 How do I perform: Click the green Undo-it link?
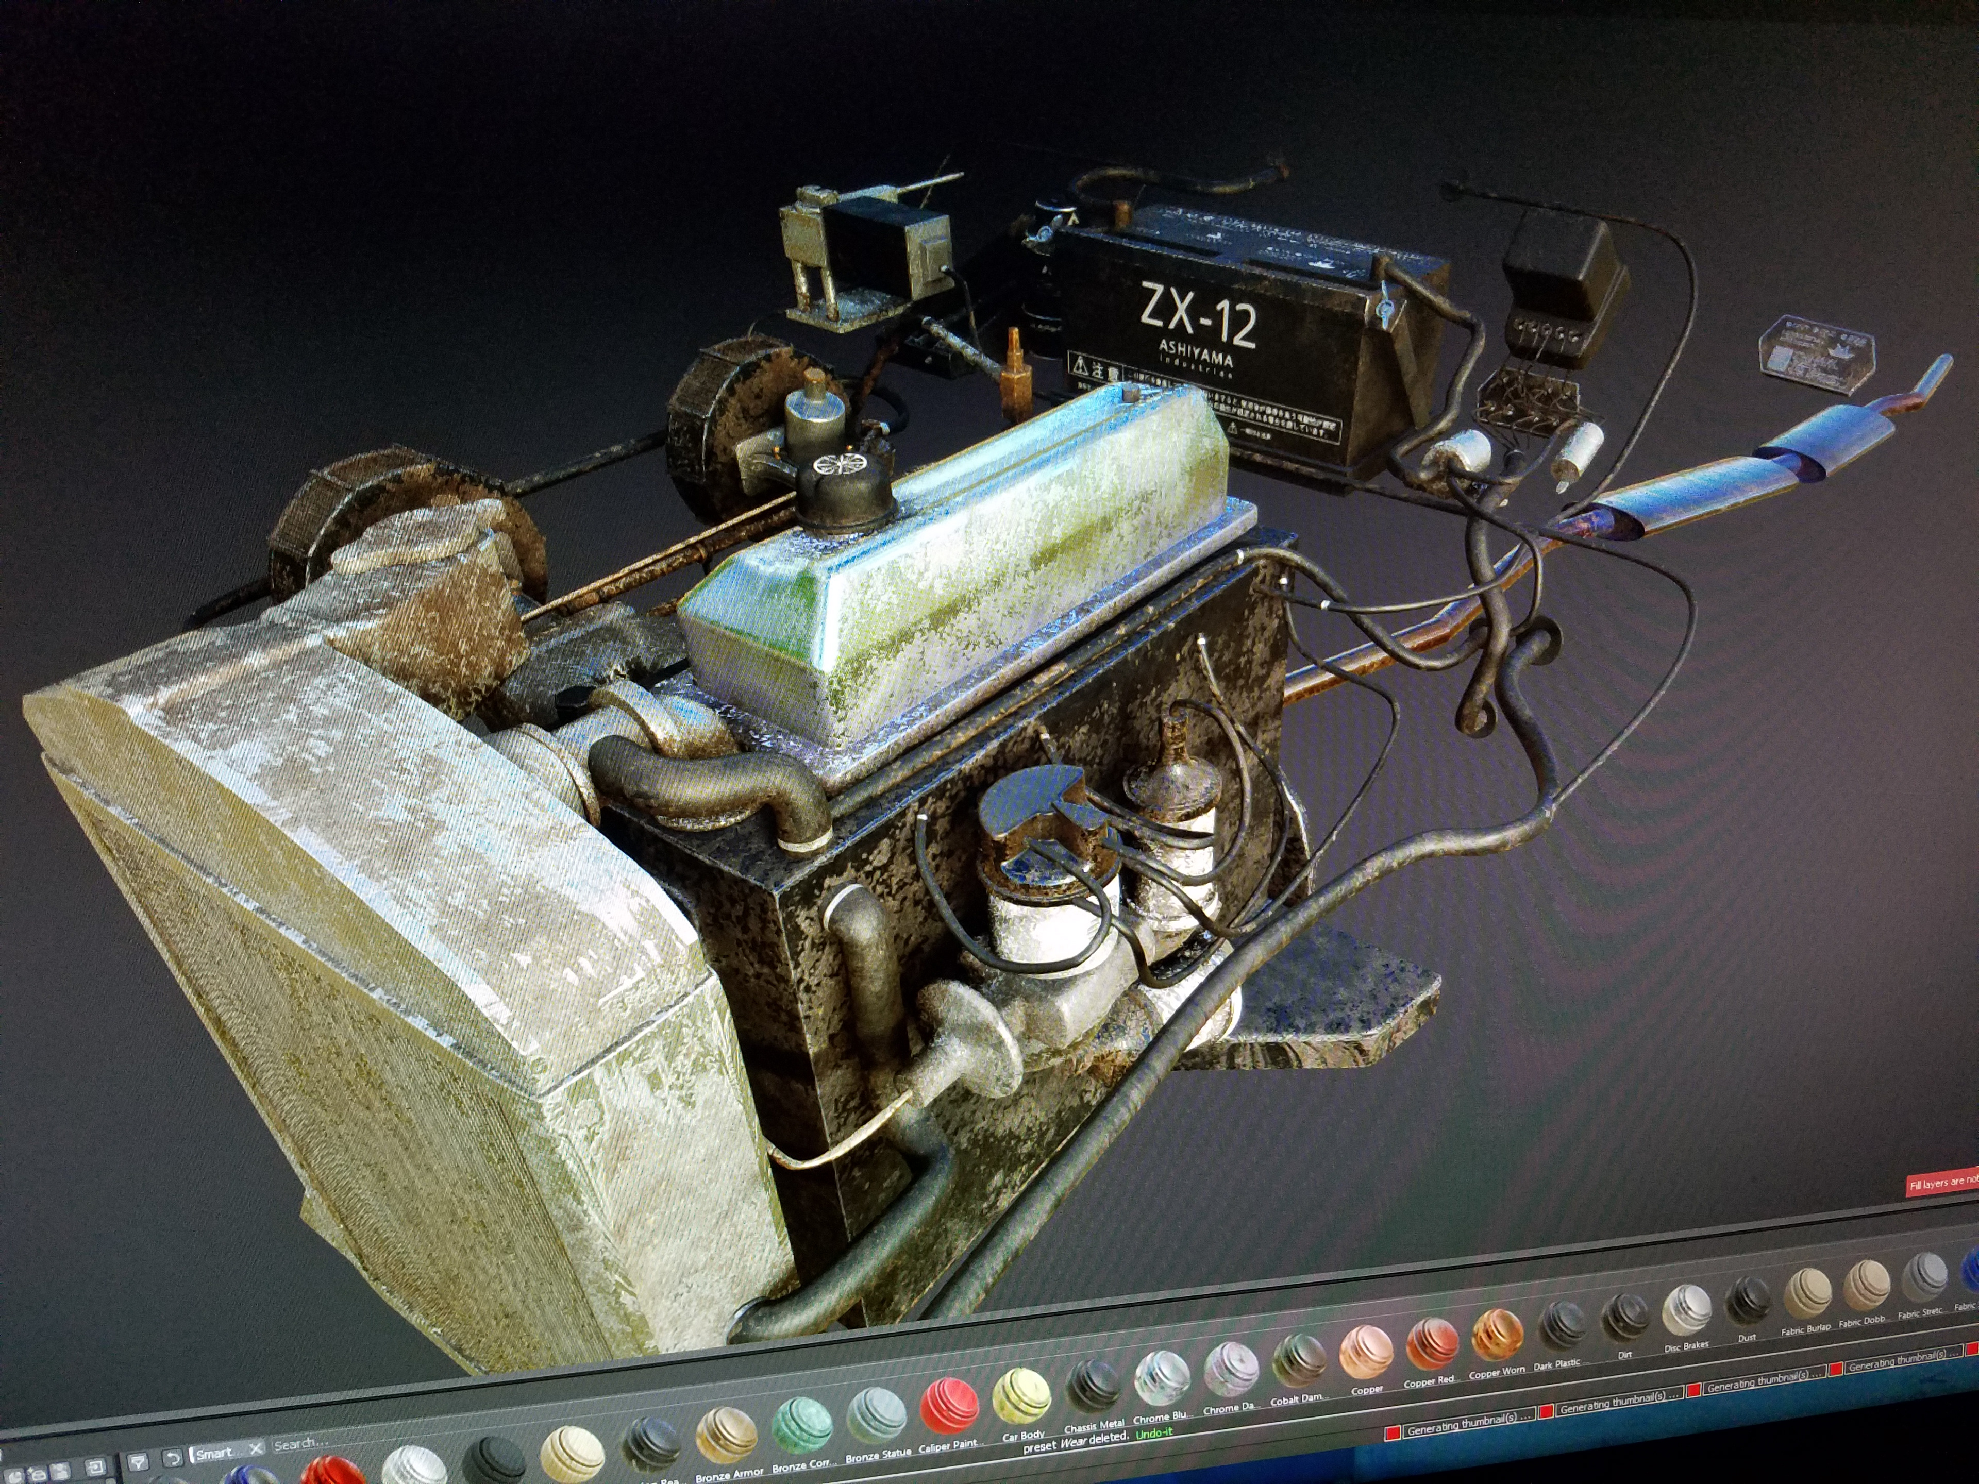1154,1433
